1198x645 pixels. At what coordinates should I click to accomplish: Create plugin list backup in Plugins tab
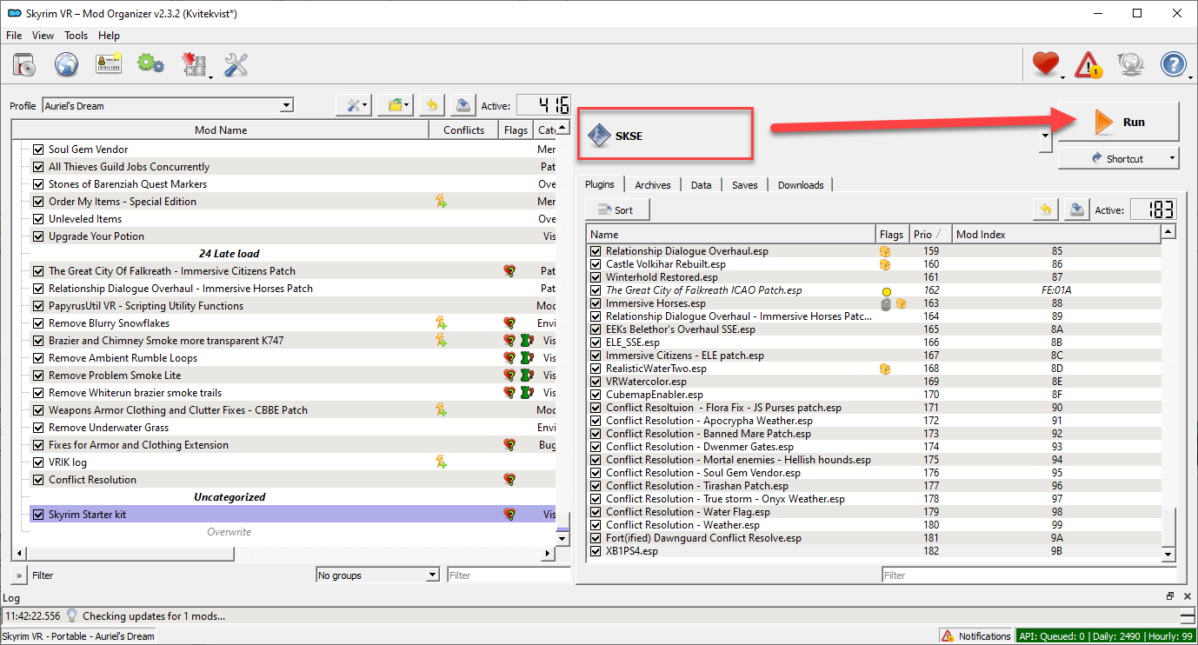pyautogui.click(x=1077, y=209)
